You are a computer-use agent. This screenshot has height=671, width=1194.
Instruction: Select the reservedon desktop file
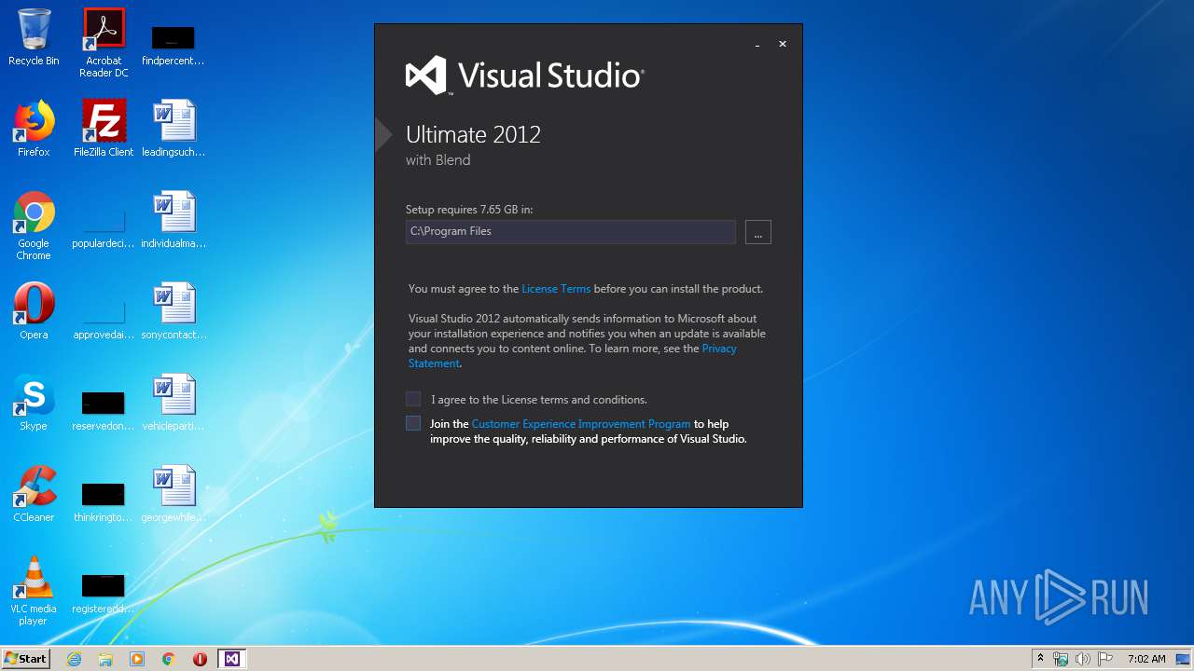click(x=104, y=410)
